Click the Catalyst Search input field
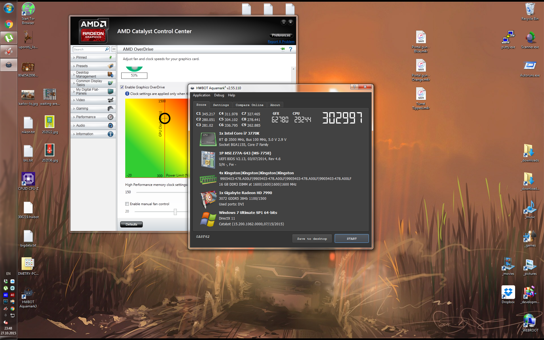This screenshot has height=340, width=544. [x=89, y=49]
